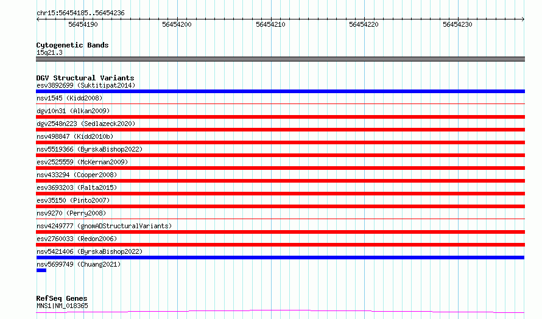542x319 pixels.
Task: Open variant nsv5519366 (ByrskaBishop2022) label
Action: tap(90, 149)
